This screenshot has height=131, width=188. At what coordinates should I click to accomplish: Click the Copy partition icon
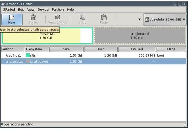(x=82, y=17)
